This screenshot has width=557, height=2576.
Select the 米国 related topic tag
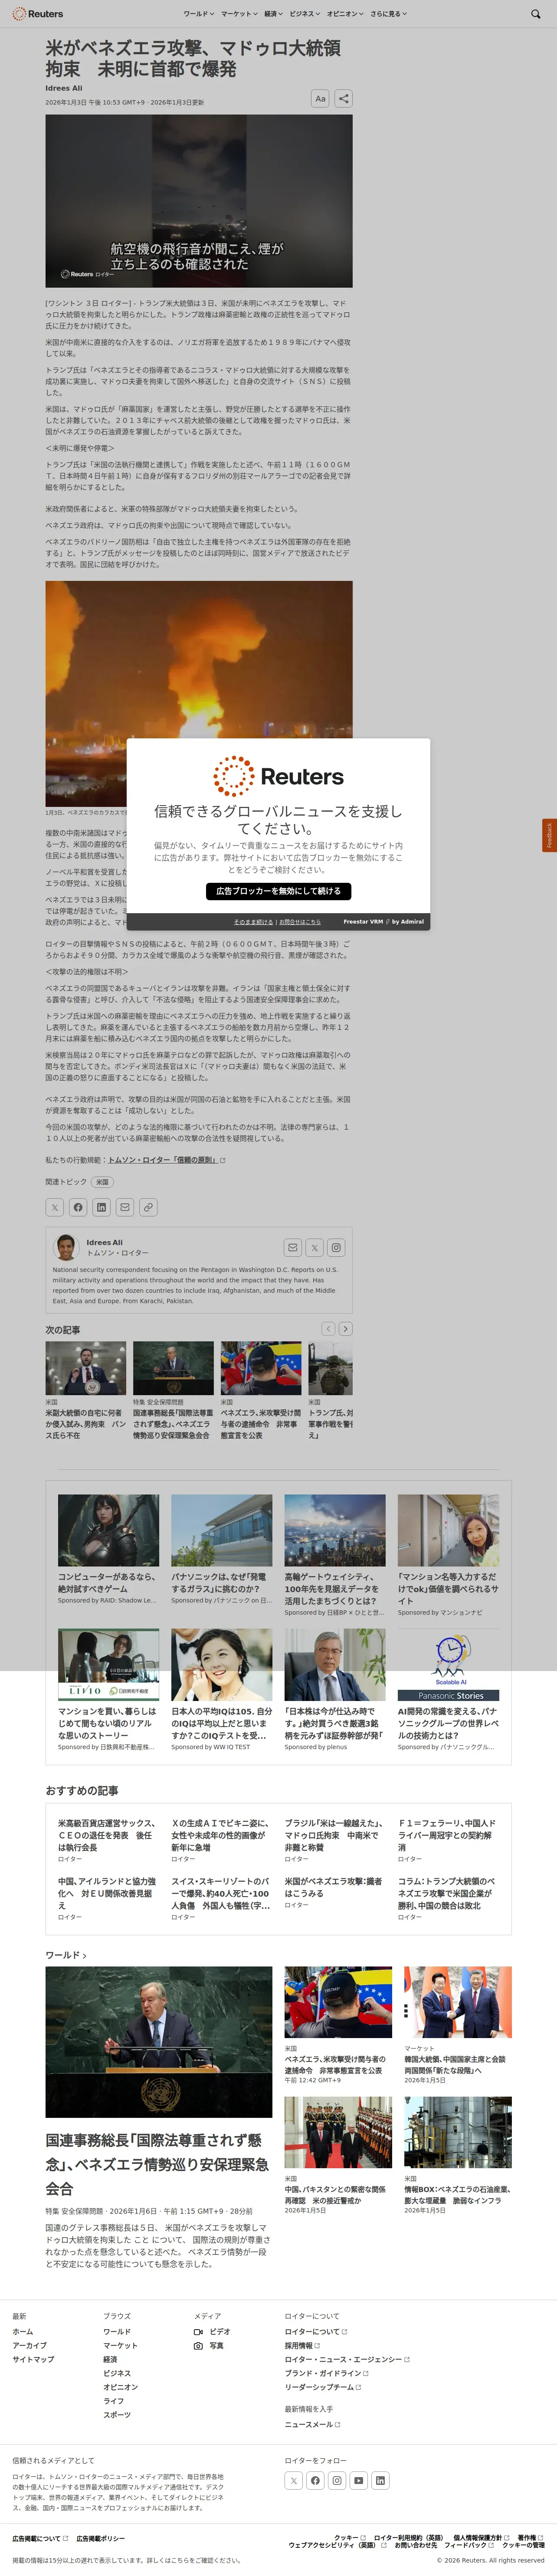pos(102,1182)
